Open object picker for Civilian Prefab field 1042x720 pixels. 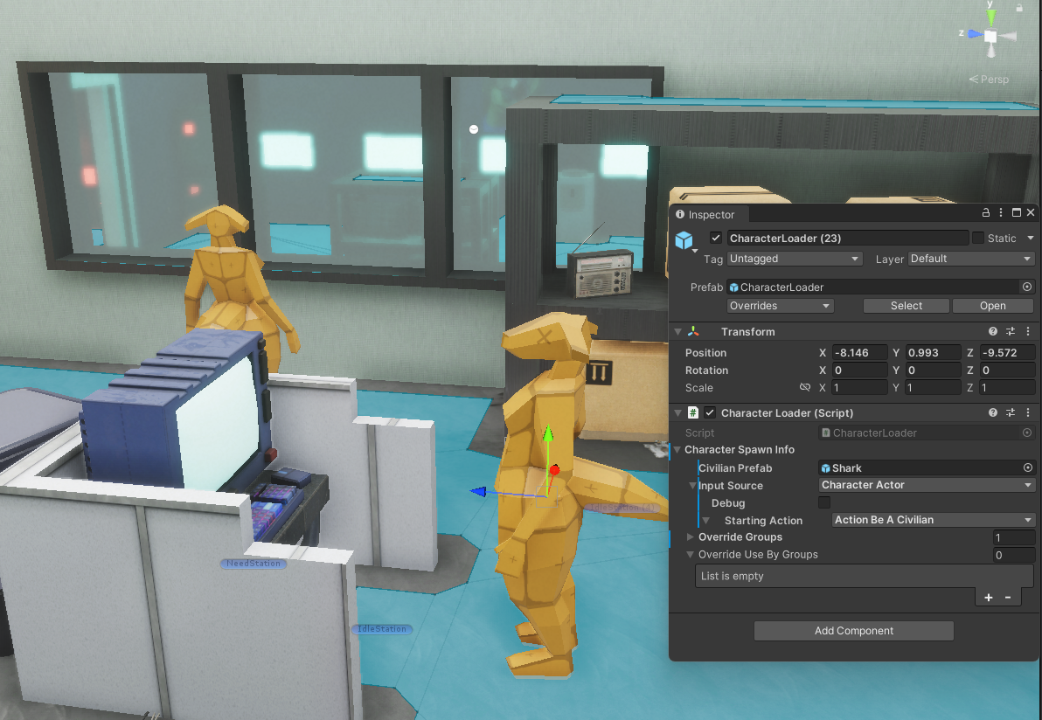(x=1027, y=468)
